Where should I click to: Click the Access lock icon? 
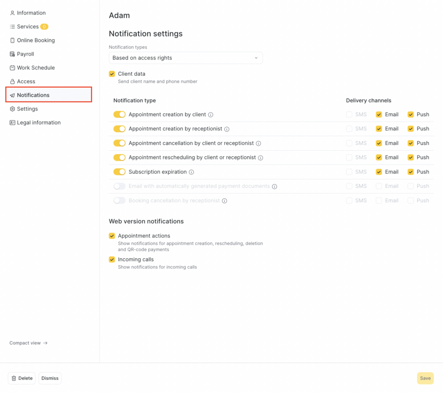pos(13,82)
